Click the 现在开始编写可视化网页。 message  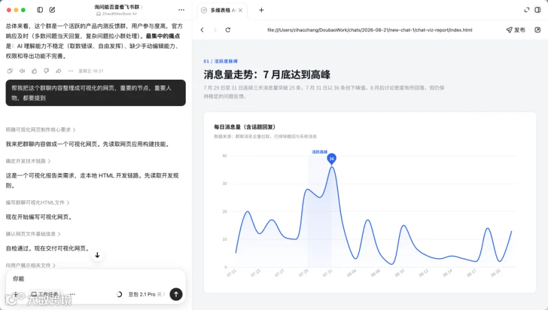pyautogui.click(x=40, y=217)
